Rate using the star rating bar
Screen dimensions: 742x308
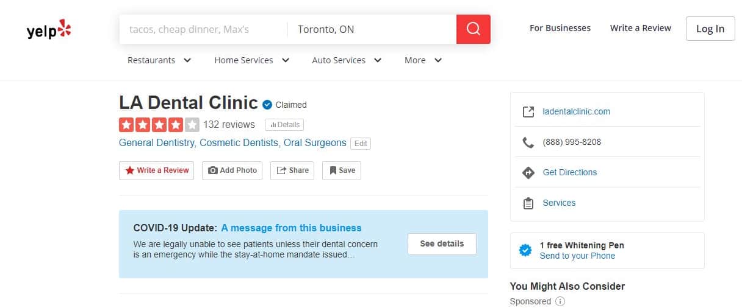point(159,125)
